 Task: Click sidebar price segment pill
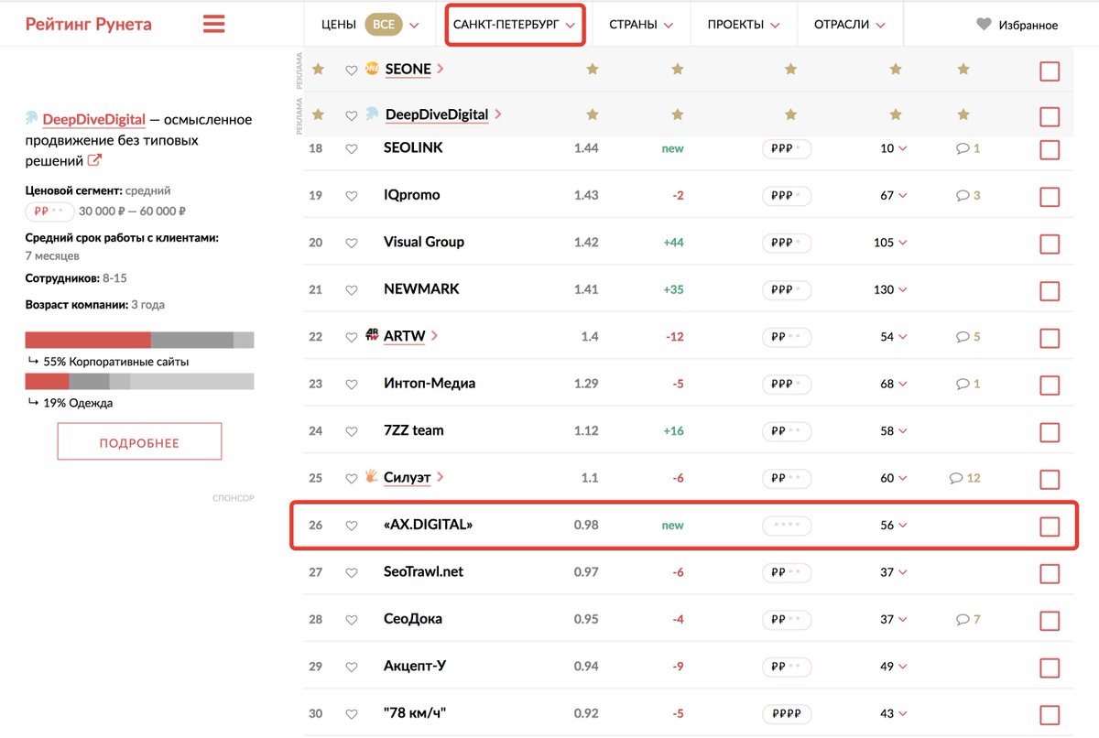coord(49,211)
